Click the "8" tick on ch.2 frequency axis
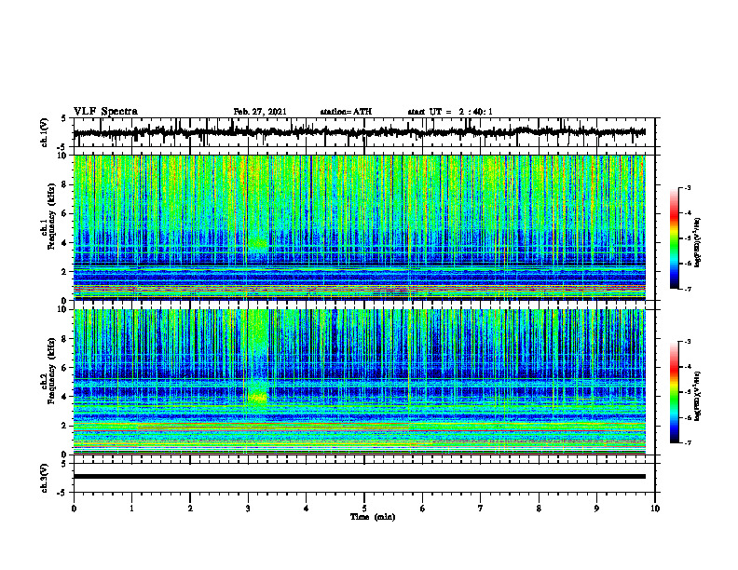This screenshot has height=570, width=738. coord(65,339)
